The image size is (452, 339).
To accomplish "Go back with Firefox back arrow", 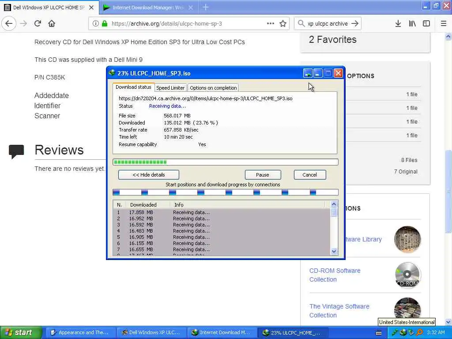I will click(x=9, y=24).
